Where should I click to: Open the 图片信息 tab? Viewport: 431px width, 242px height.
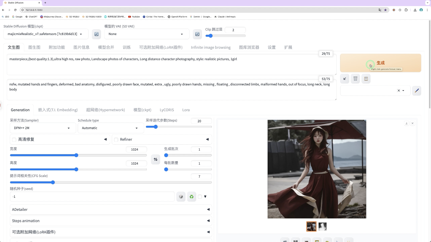tap(82, 47)
